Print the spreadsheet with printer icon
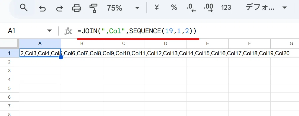 click(x=77, y=8)
